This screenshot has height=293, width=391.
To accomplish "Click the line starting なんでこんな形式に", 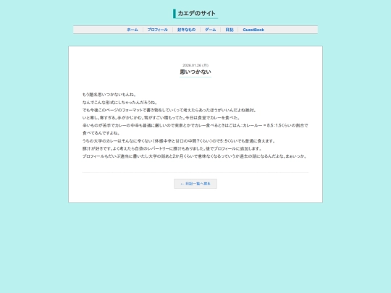I will click(x=120, y=103).
